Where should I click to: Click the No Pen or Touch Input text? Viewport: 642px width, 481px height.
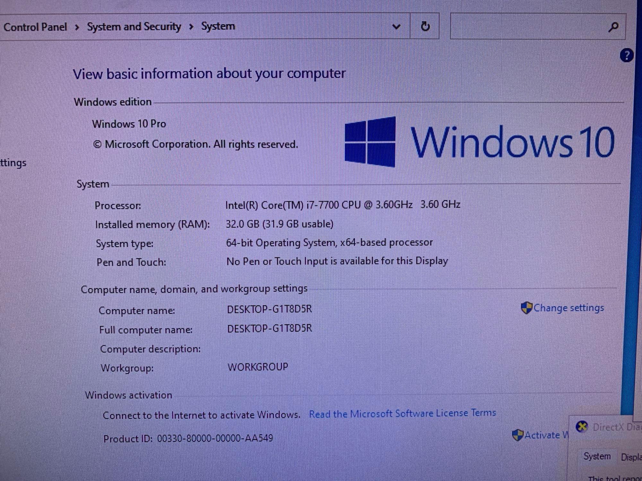[x=337, y=261]
